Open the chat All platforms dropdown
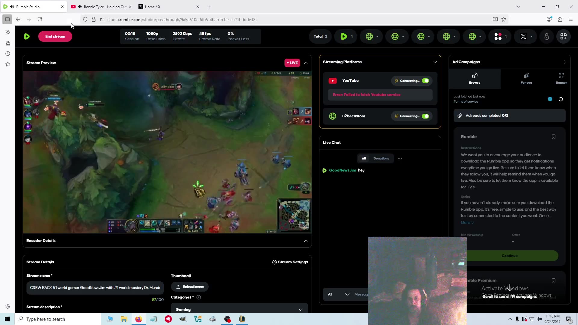 click(338, 294)
